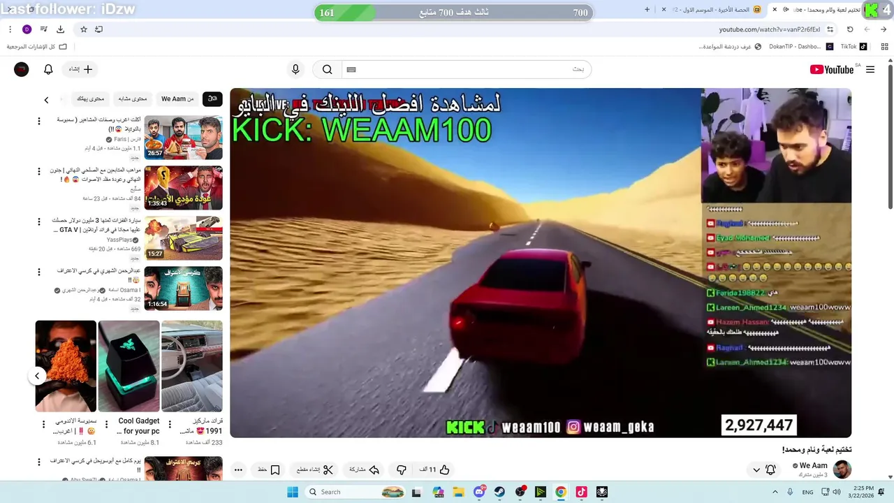The image size is (894, 503).
Task: Open the 1:16:54 video thumbnail
Action: click(184, 289)
